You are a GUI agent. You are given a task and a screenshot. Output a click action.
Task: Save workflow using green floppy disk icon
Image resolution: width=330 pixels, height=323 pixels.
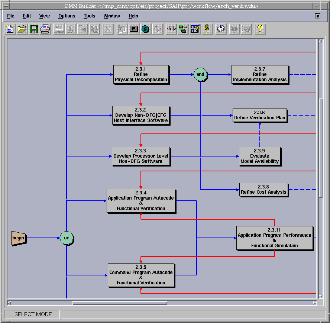pos(34,29)
